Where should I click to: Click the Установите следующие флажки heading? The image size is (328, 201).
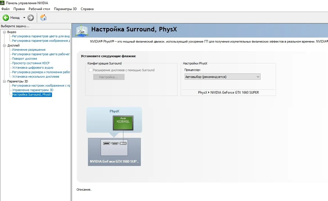[x=108, y=56]
